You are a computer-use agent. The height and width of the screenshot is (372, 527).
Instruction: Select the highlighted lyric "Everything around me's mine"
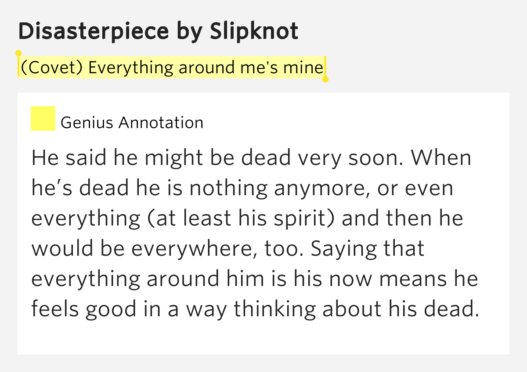coord(206,68)
